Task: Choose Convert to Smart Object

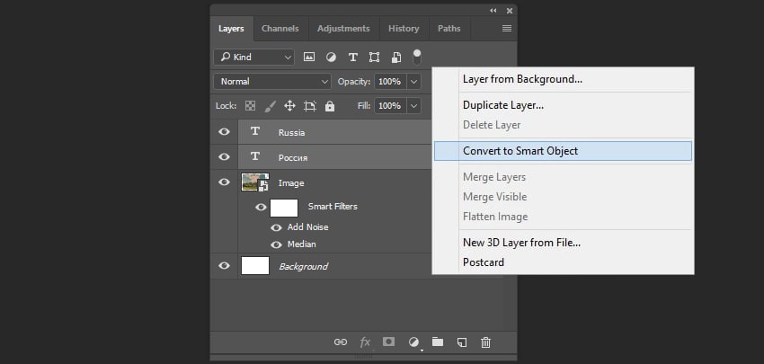Action: pos(520,151)
